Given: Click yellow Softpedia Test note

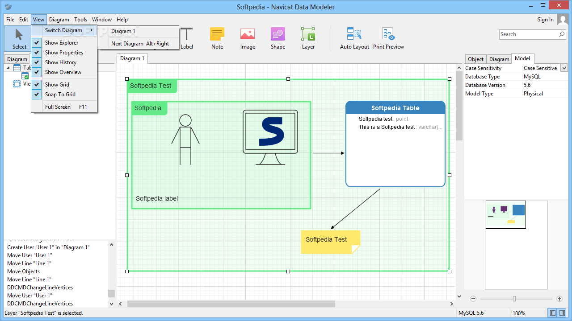Looking at the screenshot, I should pyautogui.click(x=330, y=242).
